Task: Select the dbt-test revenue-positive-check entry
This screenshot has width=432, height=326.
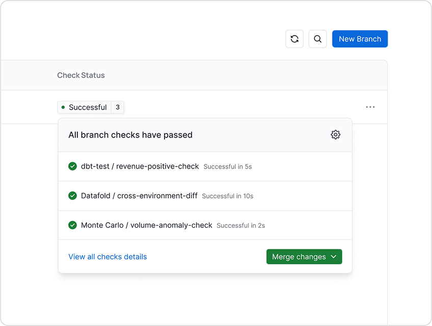Action: click(x=141, y=166)
